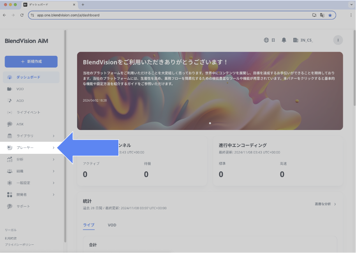
Task: Open the user avatar I menu
Action: (338, 40)
